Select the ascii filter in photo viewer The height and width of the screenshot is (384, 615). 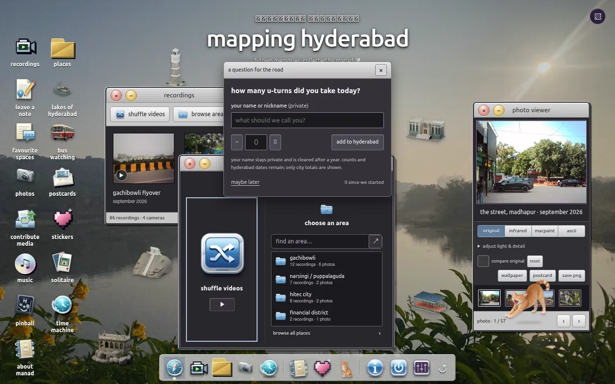point(571,231)
